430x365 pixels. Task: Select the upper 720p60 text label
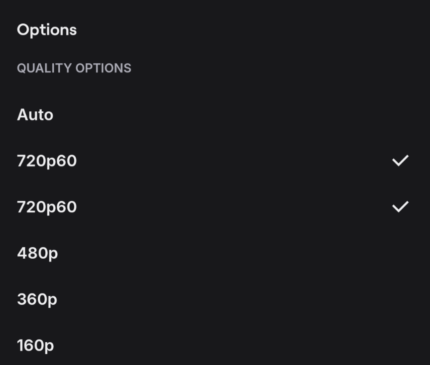pos(47,161)
